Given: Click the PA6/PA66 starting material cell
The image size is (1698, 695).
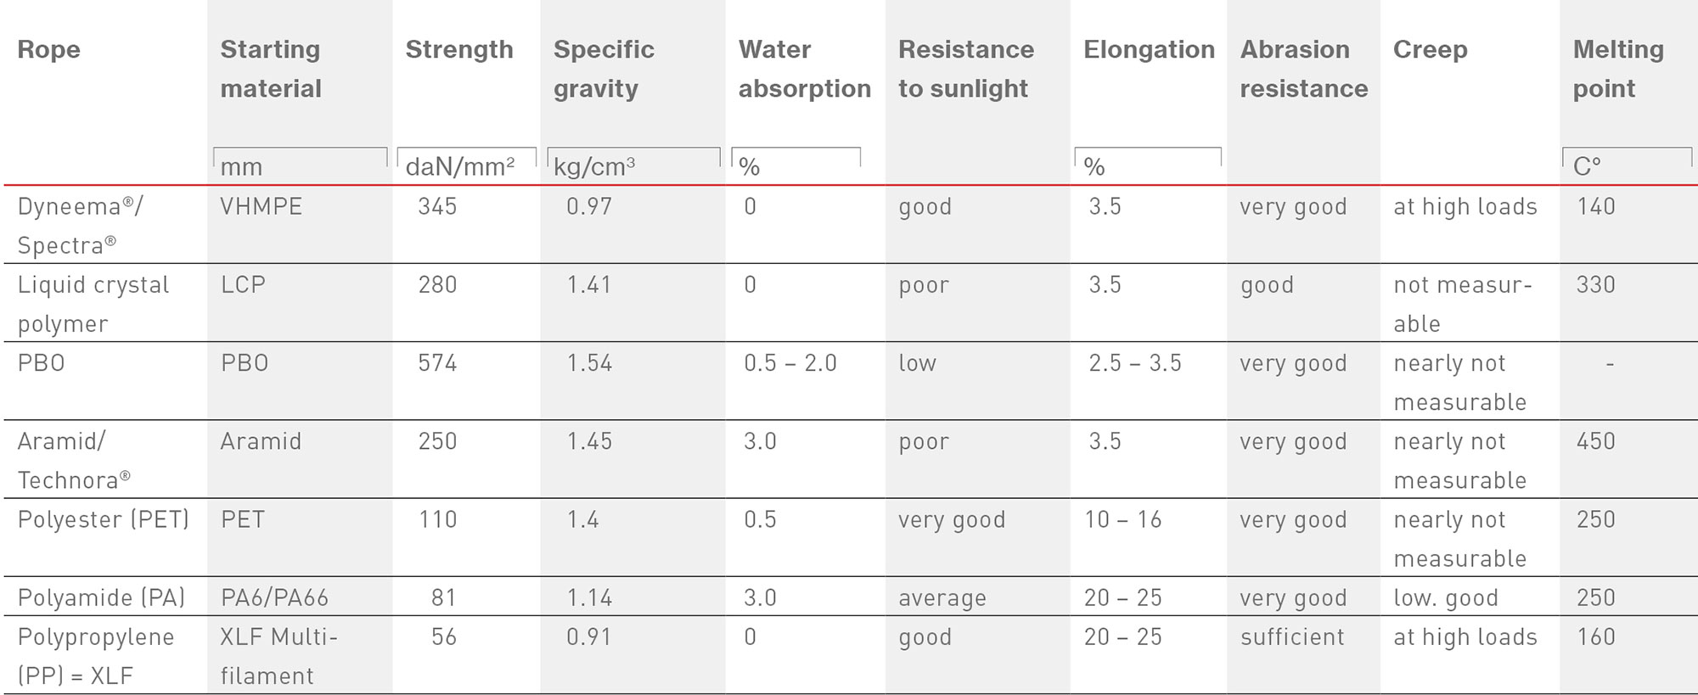Looking at the screenshot, I should click(274, 597).
